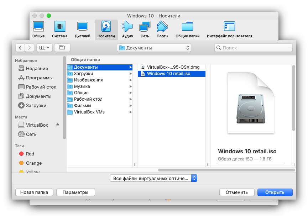
Task: Expand the Музыка folder arrow
Action: tap(130, 86)
